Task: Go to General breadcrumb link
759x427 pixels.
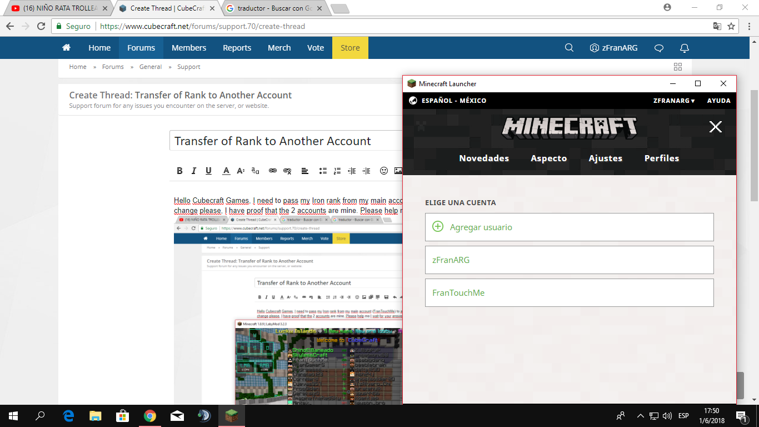Action: (151, 67)
